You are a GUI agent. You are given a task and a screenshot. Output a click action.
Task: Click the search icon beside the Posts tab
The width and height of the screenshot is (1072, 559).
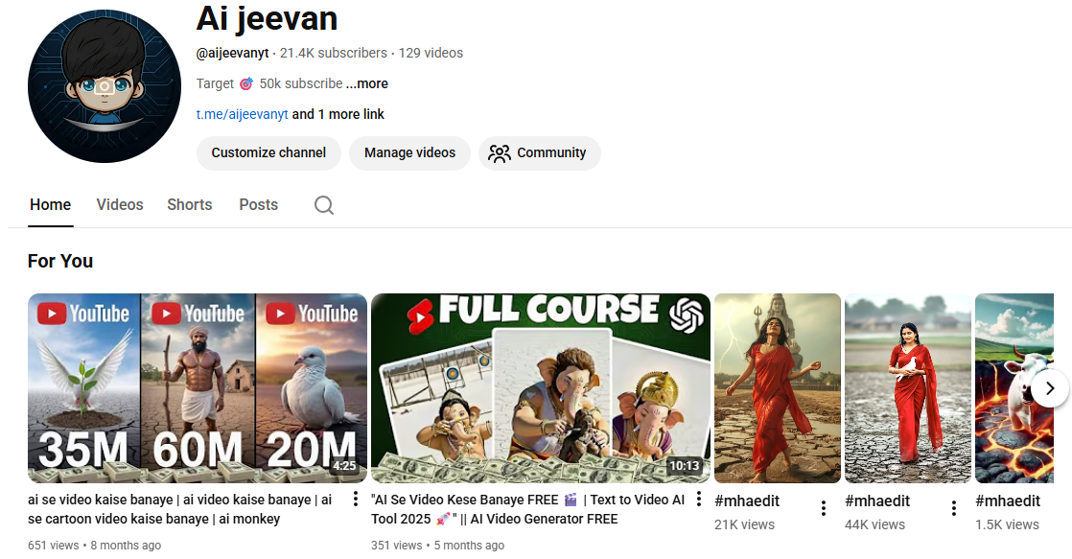click(324, 205)
